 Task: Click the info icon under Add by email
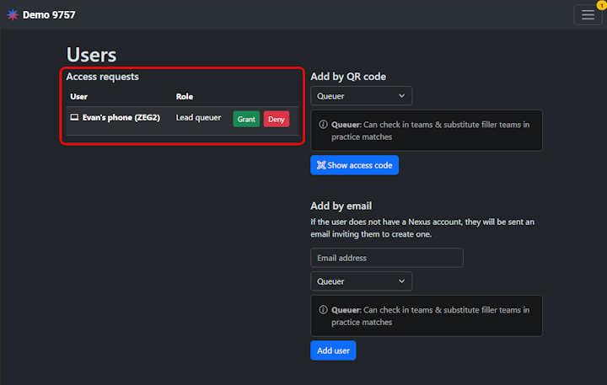click(324, 310)
